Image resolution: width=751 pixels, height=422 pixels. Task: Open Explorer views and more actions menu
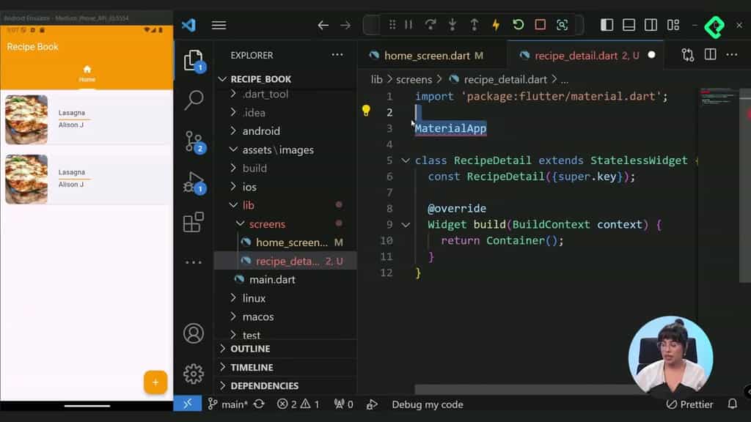(337, 55)
